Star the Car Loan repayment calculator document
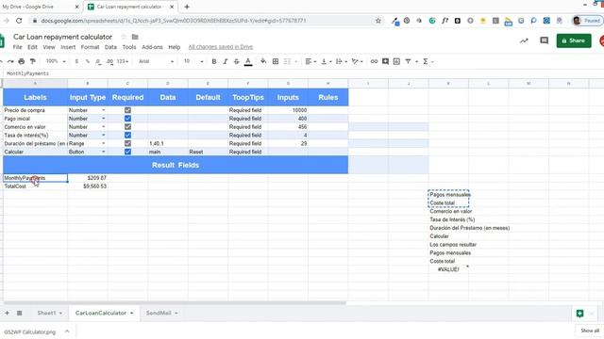 [x=124, y=37]
